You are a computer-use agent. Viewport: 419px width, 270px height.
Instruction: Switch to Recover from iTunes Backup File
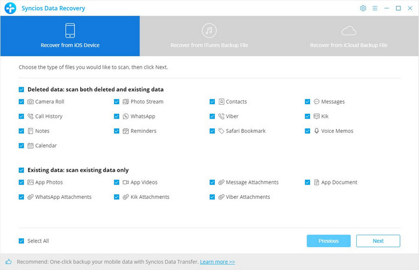point(209,36)
